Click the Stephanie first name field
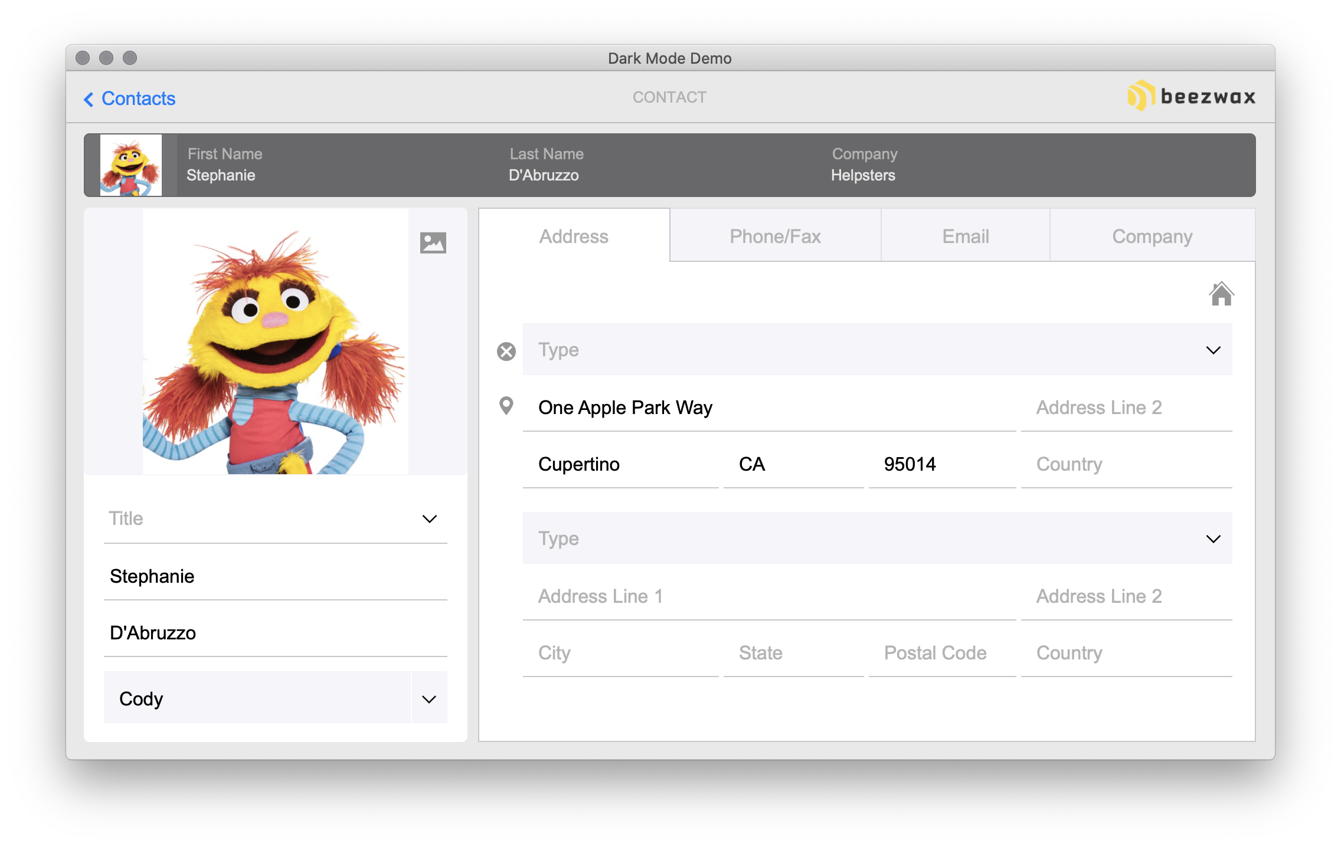Viewport: 1341px width, 847px height. (x=275, y=576)
